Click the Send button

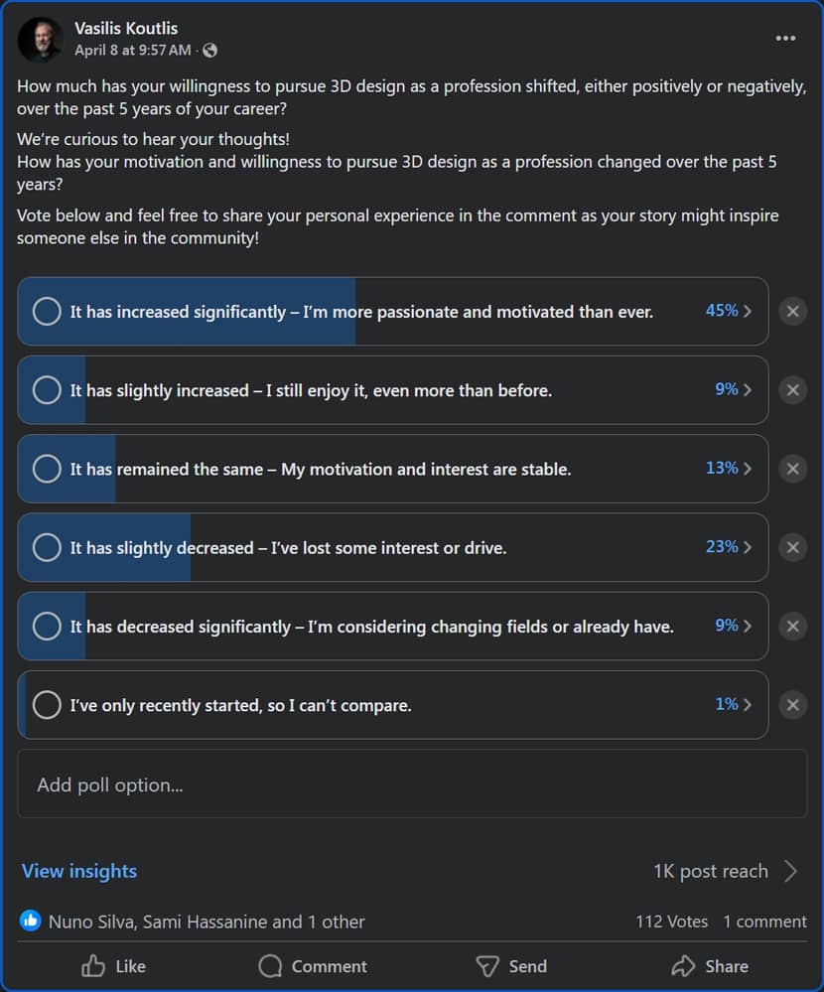511,966
